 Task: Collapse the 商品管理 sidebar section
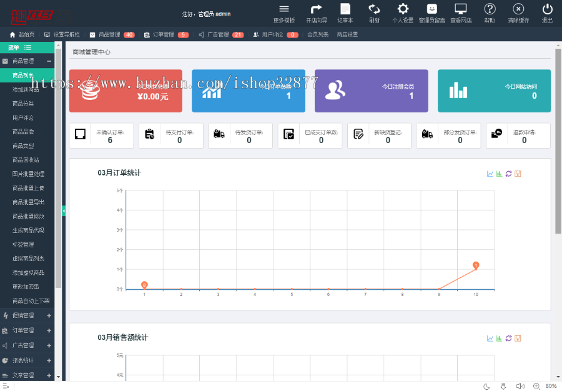pyautogui.click(x=49, y=61)
